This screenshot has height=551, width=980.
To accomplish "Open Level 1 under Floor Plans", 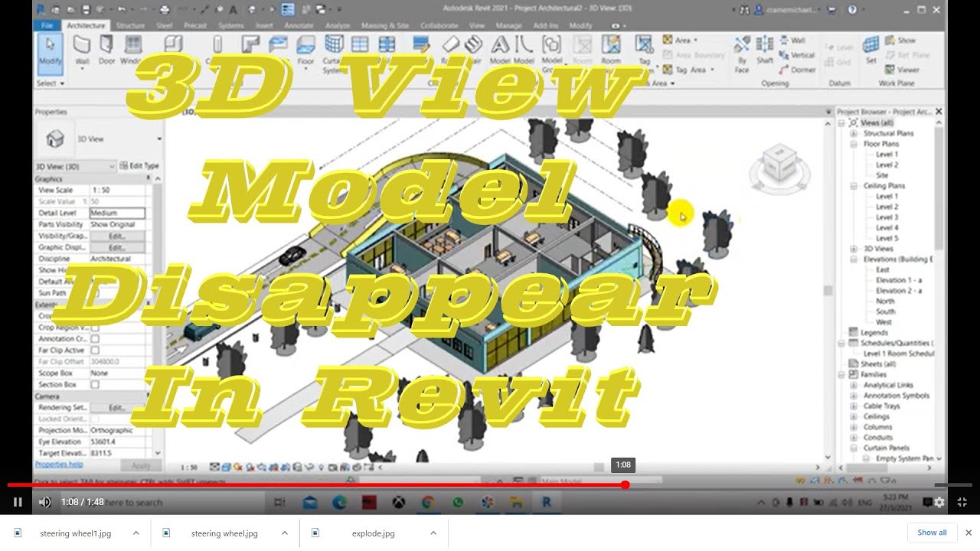I will [x=887, y=155].
